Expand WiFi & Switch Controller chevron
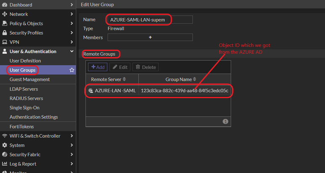Image resolution: width=325 pixels, height=173 pixels. click(x=71, y=136)
